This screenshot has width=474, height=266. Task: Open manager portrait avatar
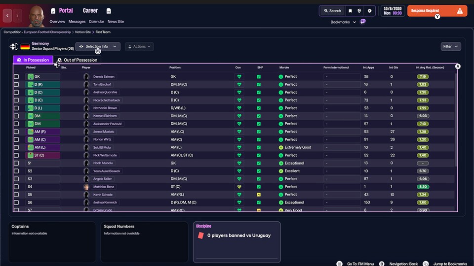(x=37, y=16)
